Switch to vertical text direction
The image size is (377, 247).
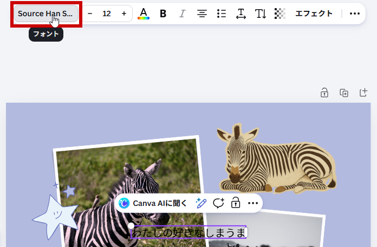[x=261, y=14]
